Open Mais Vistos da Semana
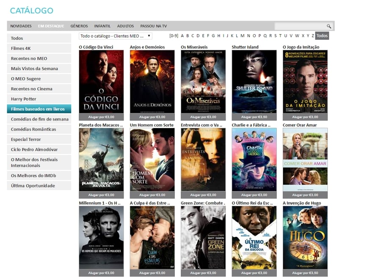 39,69
